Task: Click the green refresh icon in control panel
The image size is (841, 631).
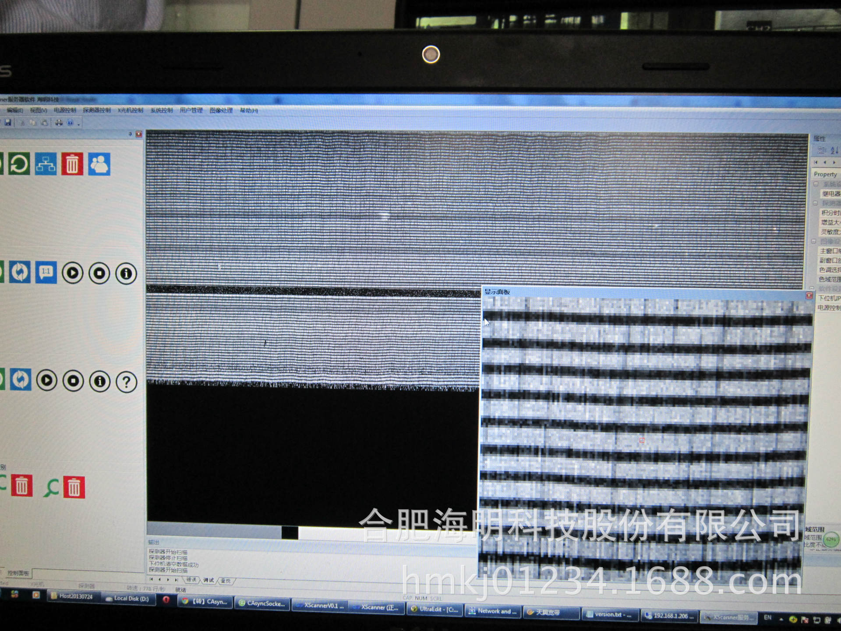Action: coord(19,164)
